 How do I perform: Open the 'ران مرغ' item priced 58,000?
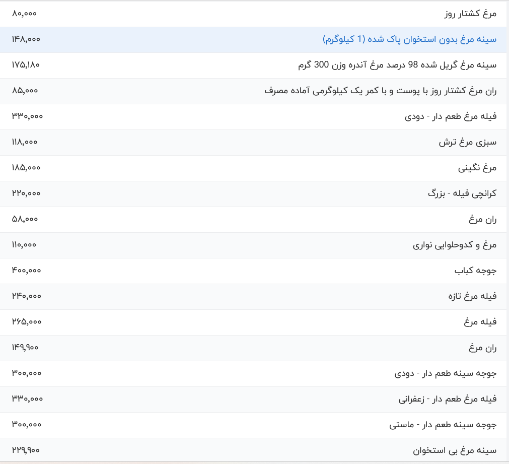point(482,219)
